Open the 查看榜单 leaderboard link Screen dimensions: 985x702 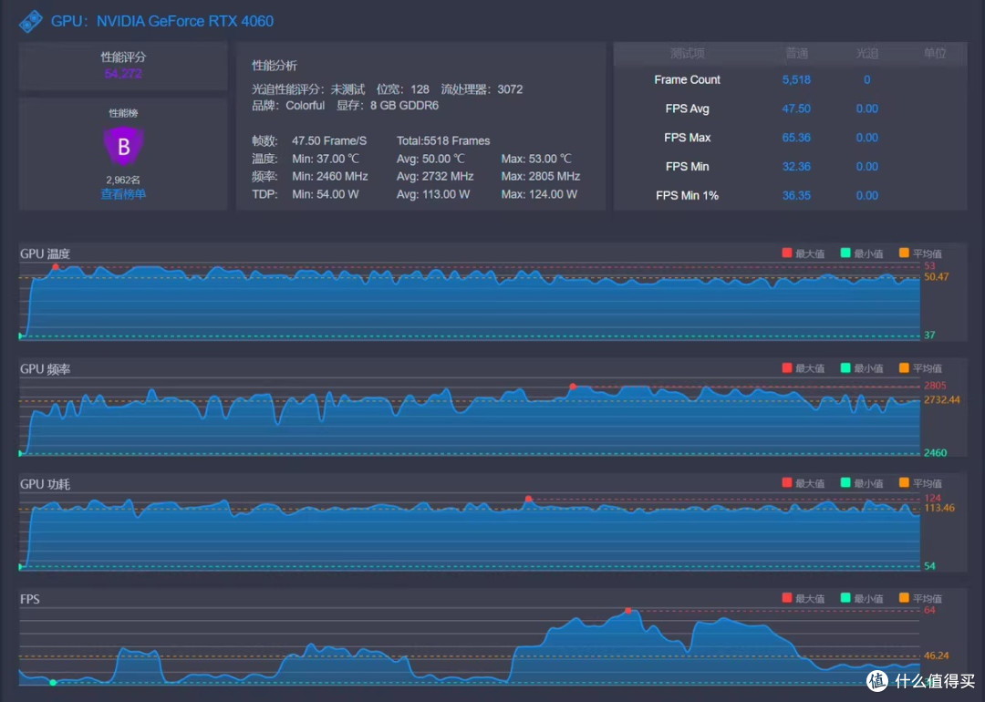pos(123,194)
